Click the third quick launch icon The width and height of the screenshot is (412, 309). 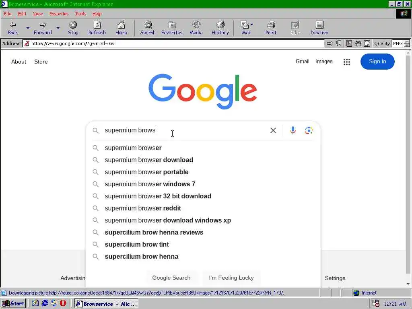[54, 303]
